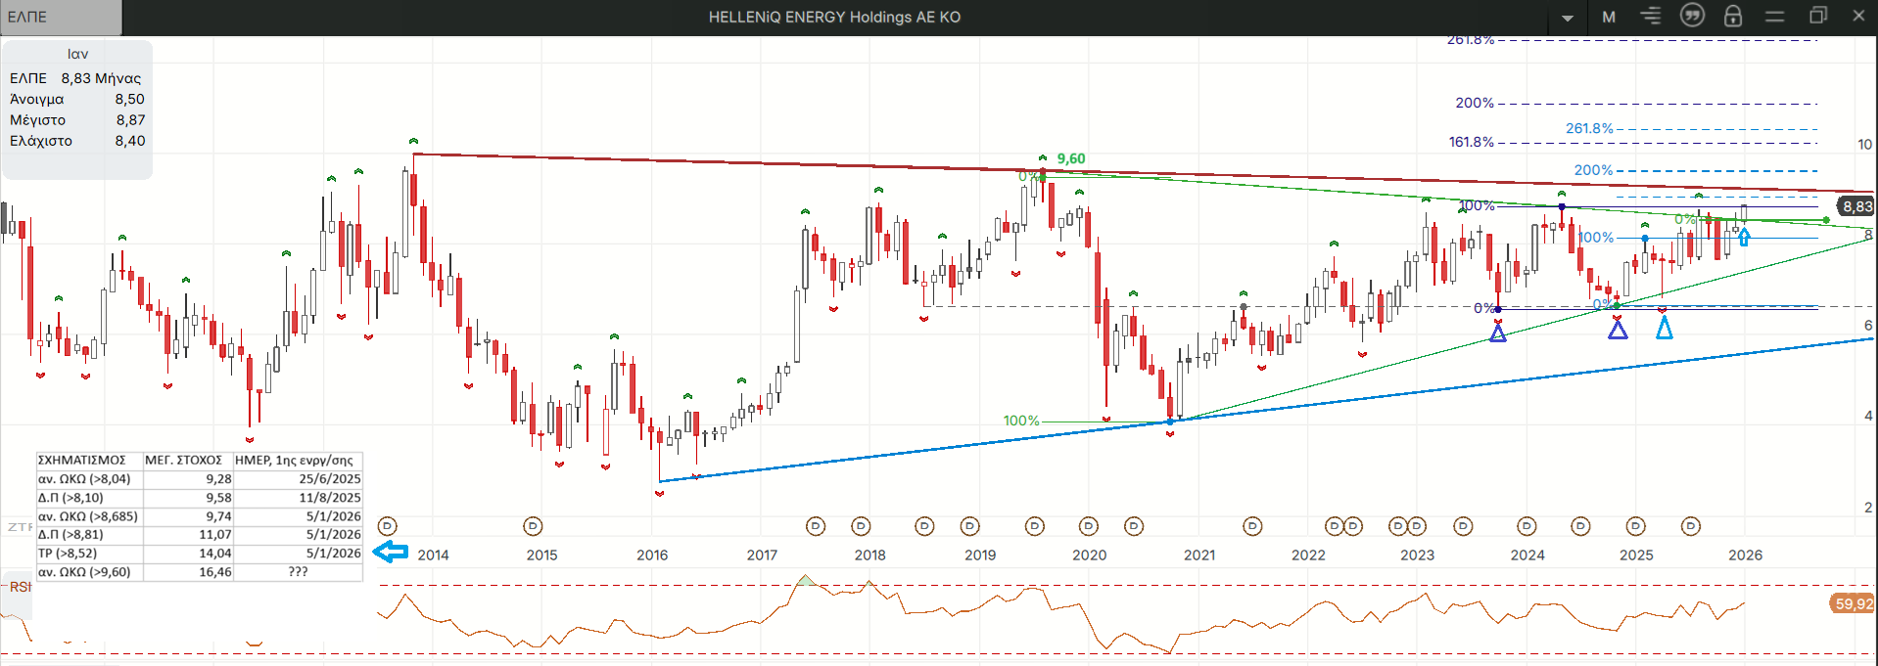This screenshot has width=1878, height=666.
Task: Select the current price label 8,83
Action: coord(1856,206)
